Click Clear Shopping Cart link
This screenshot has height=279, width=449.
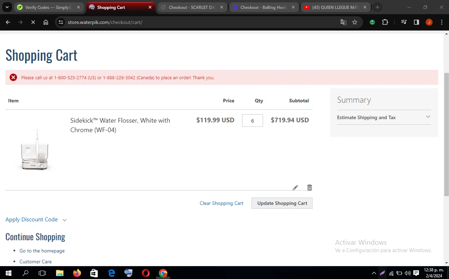click(222, 203)
